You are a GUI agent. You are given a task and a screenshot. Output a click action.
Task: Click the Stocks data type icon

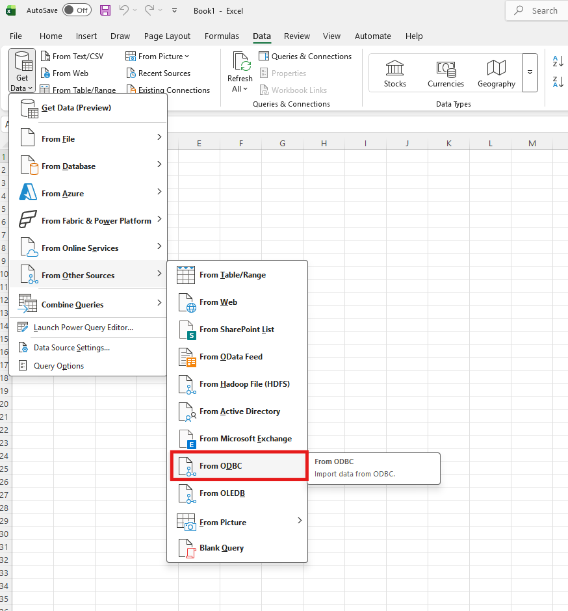pyautogui.click(x=394, y=73)
